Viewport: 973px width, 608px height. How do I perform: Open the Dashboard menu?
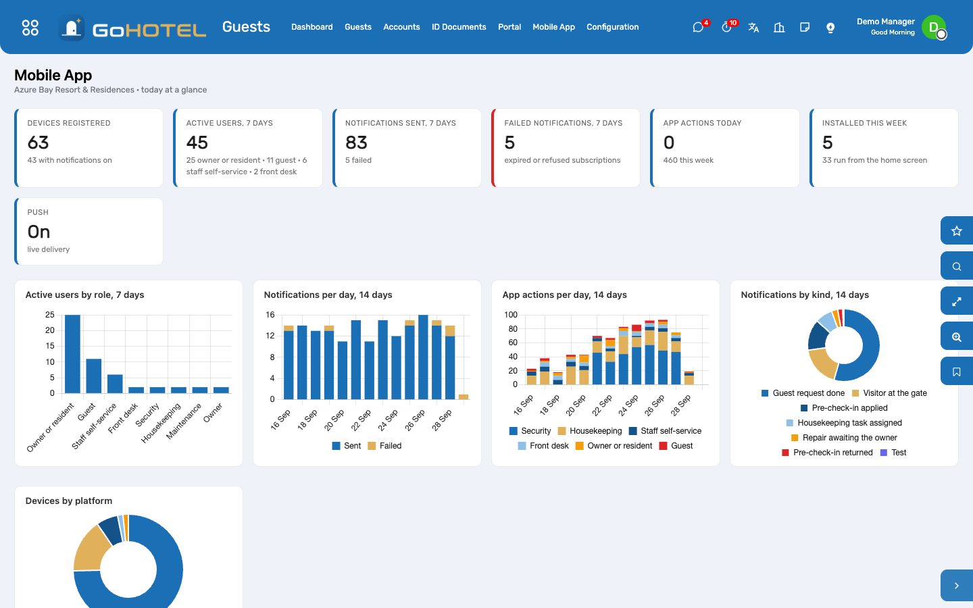click(x=312, y=27)
